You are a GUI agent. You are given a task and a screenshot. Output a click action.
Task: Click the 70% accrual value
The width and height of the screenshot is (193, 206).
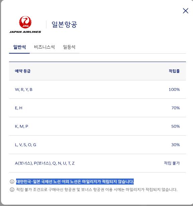176,108
